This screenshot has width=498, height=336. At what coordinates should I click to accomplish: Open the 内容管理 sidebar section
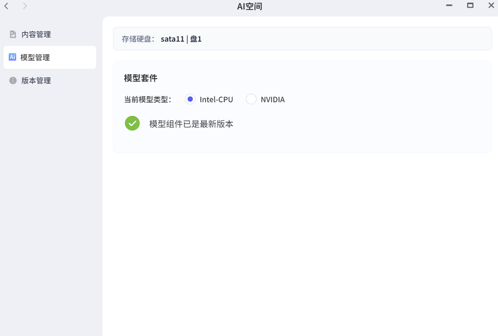36,34
